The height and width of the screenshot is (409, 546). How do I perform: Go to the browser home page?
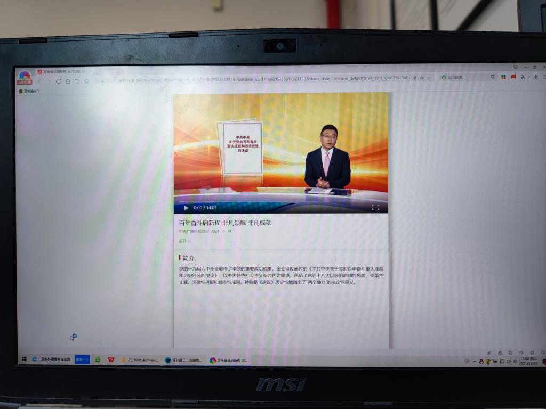pyautogui.click(x=68, y=81)
